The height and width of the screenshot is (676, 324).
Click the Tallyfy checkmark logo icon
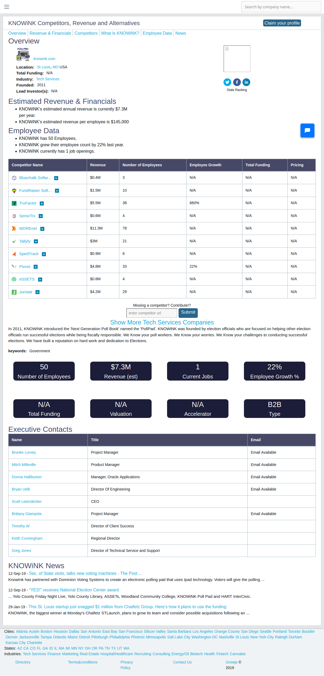pyautogui.click(x=14, y=241)
